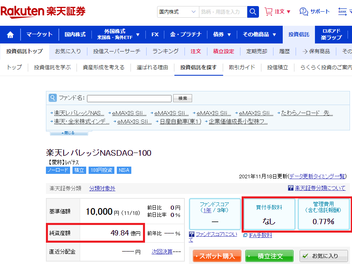Click the トップ third-level tab
Image resolution: width=352 pixels, height=264 pixels.
[x=14, y=67]
